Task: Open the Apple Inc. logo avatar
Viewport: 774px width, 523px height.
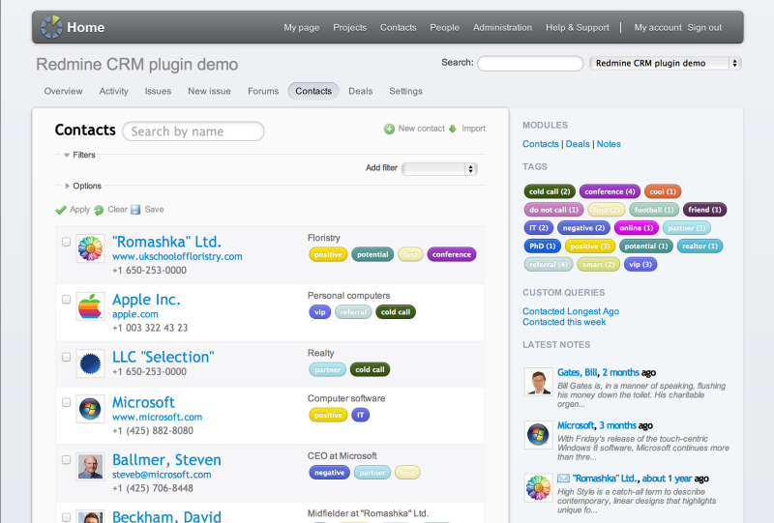Action: [90, 305]
